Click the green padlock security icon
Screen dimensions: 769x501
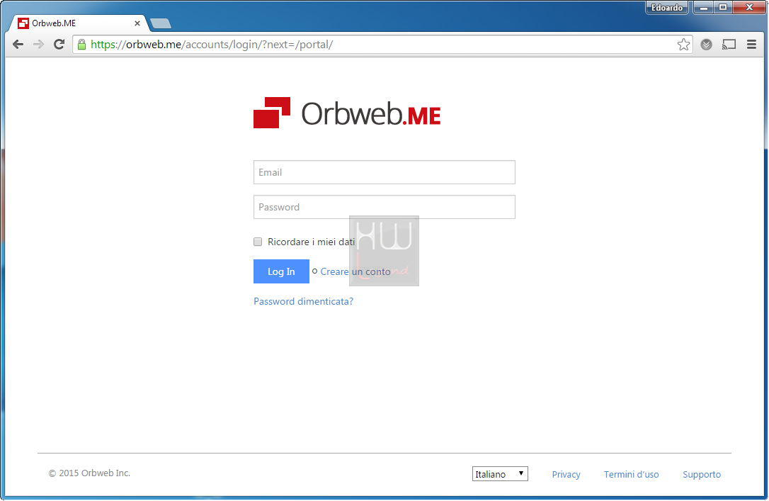click(82, 44)
